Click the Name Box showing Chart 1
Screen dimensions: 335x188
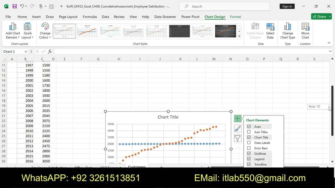click(13, 51)
